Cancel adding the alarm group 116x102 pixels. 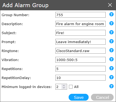102,97
